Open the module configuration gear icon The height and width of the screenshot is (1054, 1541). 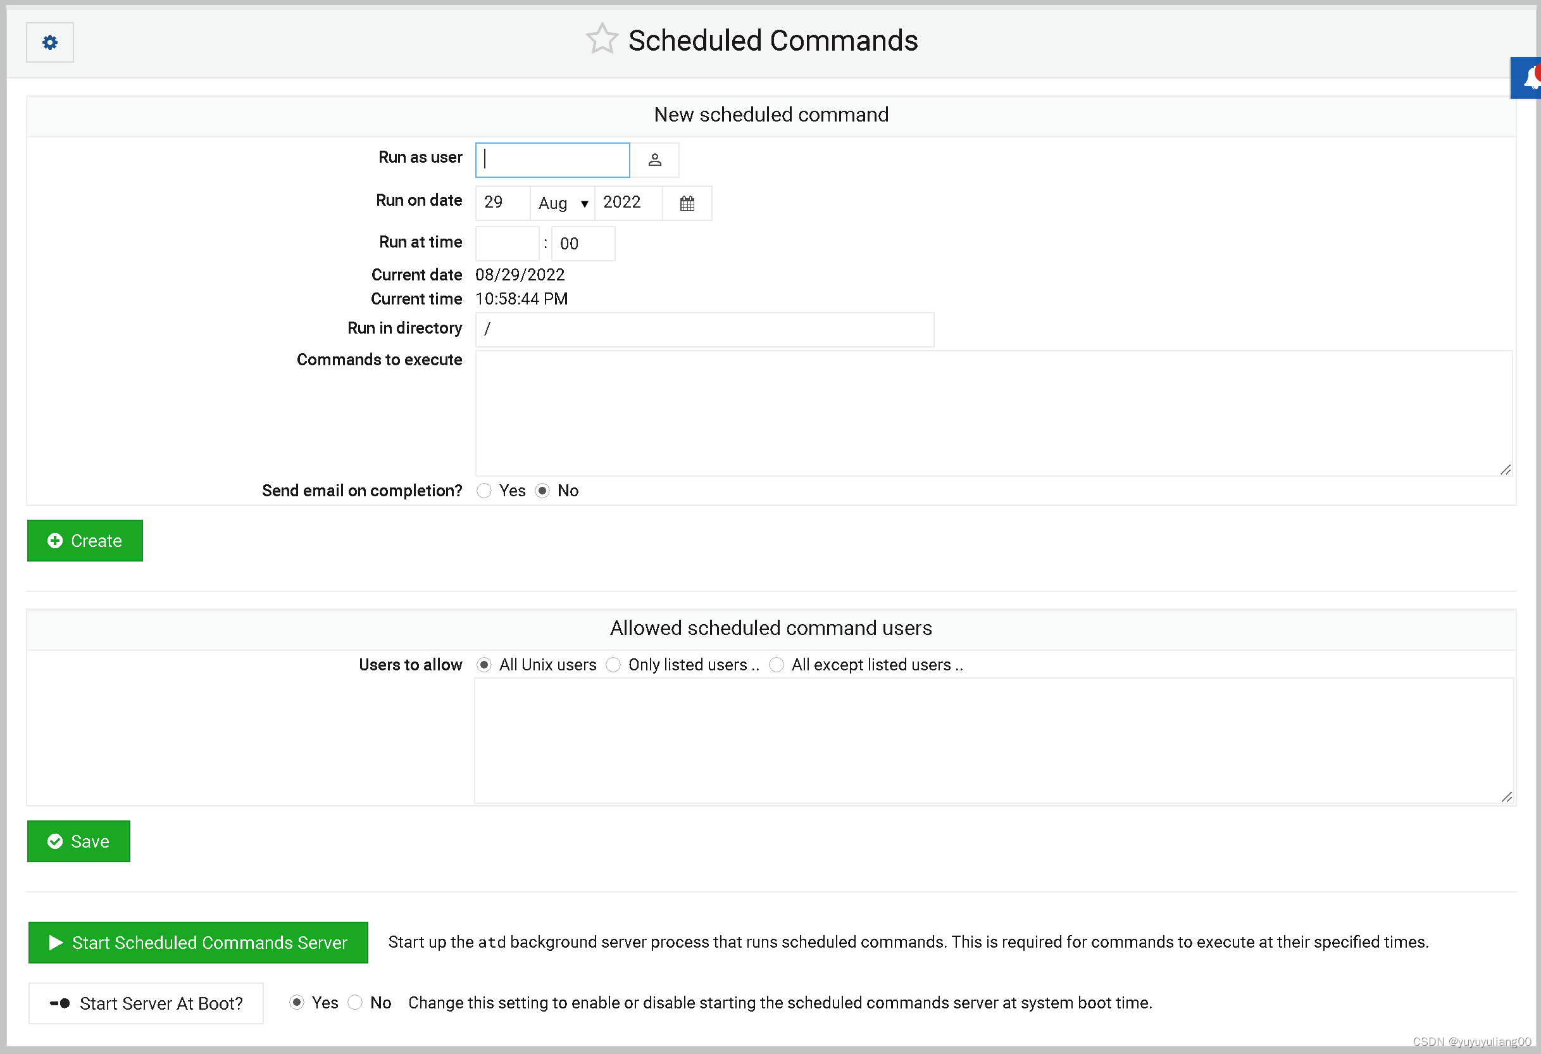(49, 42)
